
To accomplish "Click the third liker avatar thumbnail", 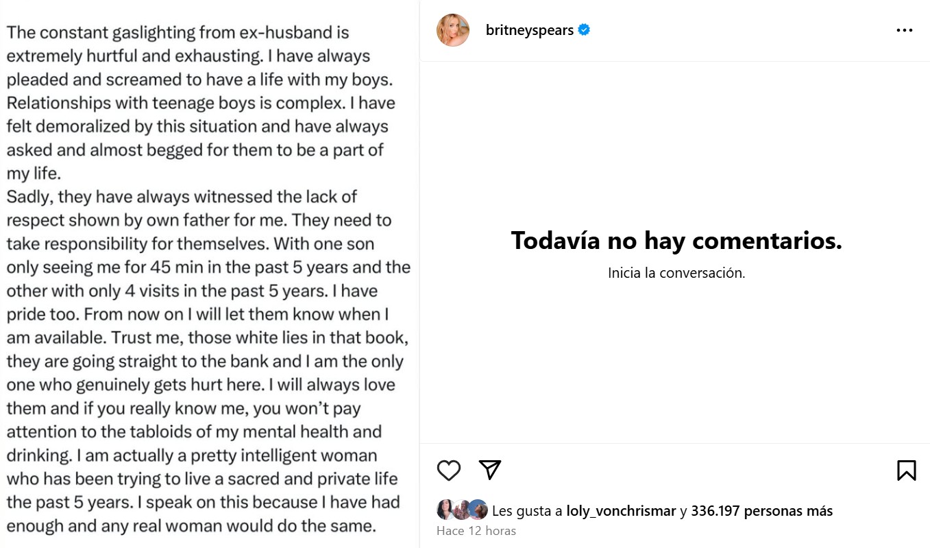I will [478, 510].
